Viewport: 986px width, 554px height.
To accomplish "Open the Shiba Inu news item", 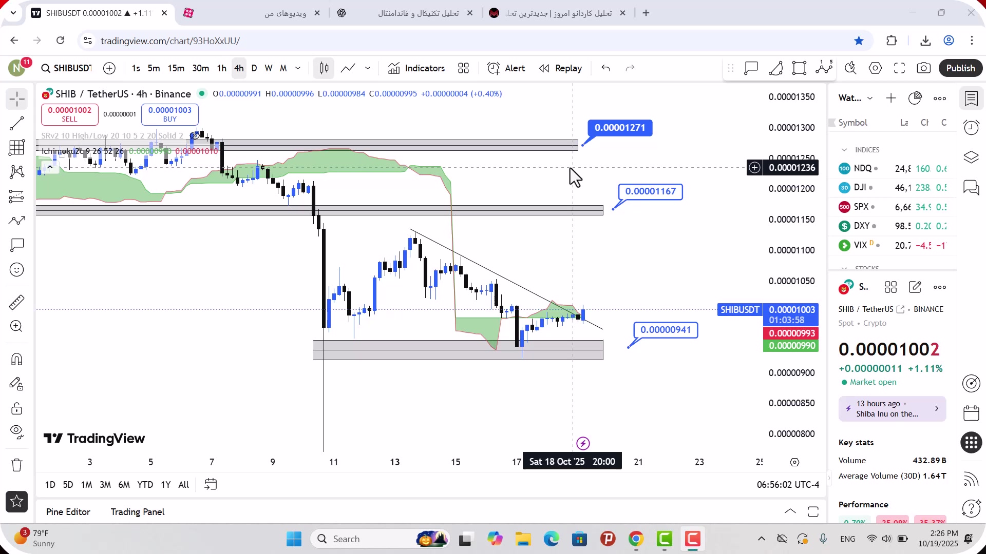I will pyautogui.click(x=892, y=409).
